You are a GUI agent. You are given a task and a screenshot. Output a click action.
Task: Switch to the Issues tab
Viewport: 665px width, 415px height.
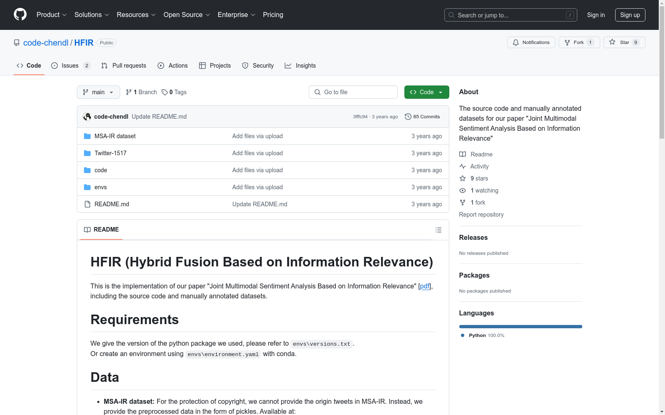click(x=71, y=66)
